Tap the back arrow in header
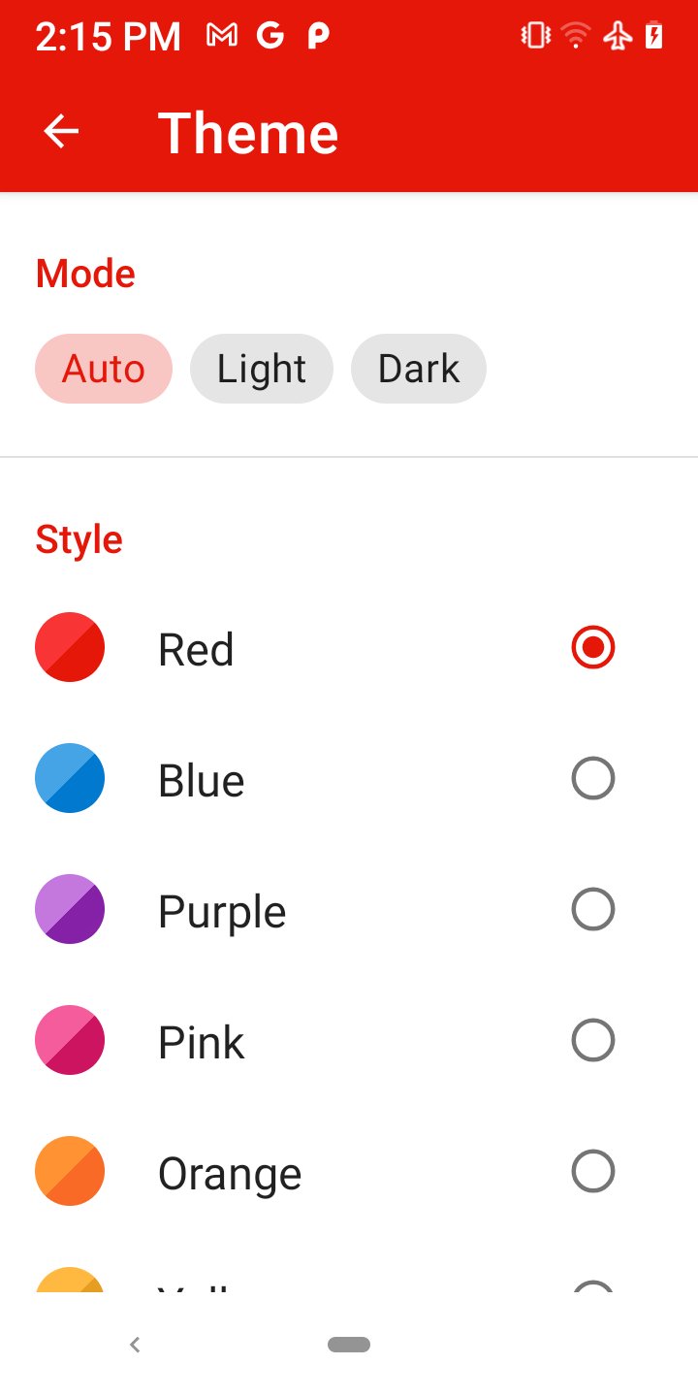 click(x=61, y=131)
